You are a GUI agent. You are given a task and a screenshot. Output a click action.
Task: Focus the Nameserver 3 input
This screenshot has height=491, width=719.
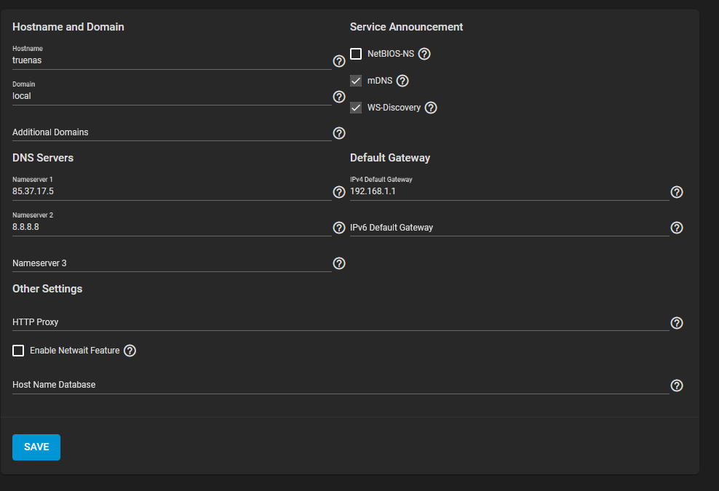click(172, 263)
